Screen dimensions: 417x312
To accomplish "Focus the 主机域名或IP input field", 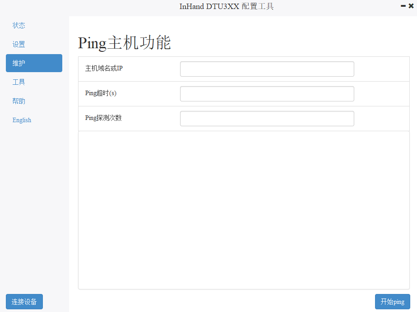I will click(x=267, y=69).
